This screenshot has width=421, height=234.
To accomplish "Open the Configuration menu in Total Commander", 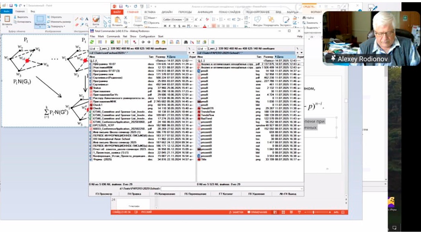I will (x=147, y=36).
